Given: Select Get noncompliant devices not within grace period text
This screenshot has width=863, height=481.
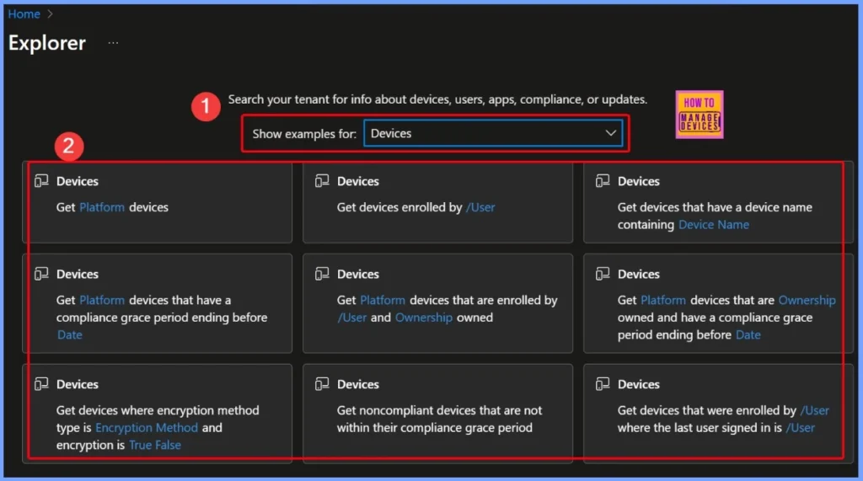Looking at the screenshot, I should coord(439,419).
